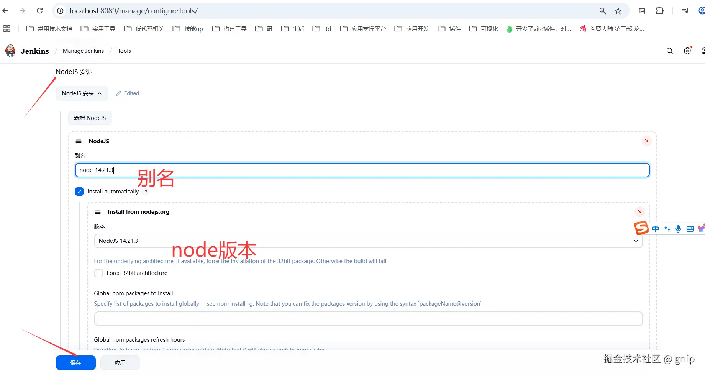Open Jenkins search magnifier
Screen dimensions: 705x375
click(670, 51)
